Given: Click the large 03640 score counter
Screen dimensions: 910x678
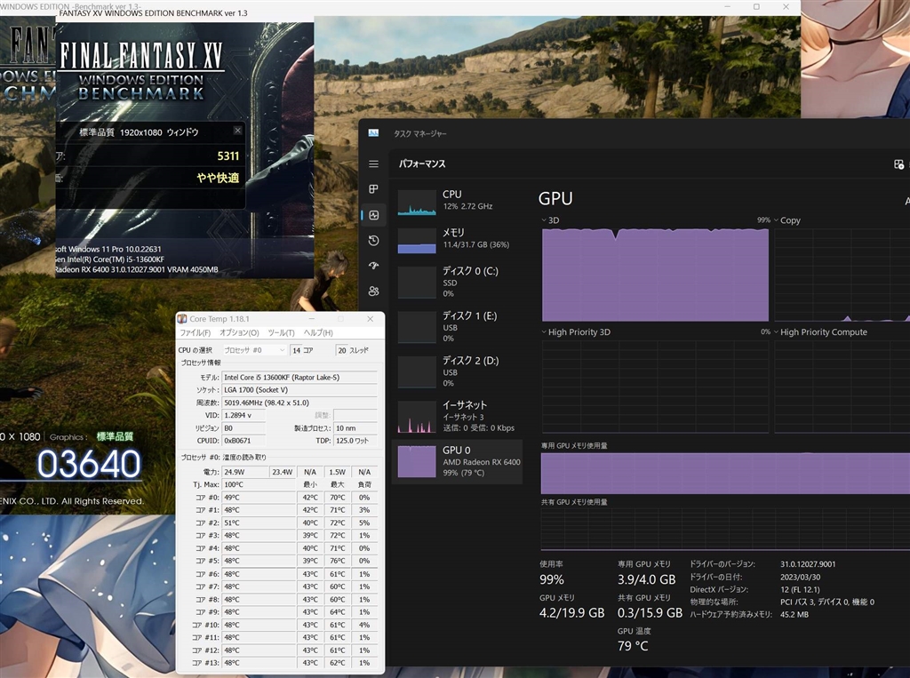Looking at the screenshot, I should click(89, 465).
